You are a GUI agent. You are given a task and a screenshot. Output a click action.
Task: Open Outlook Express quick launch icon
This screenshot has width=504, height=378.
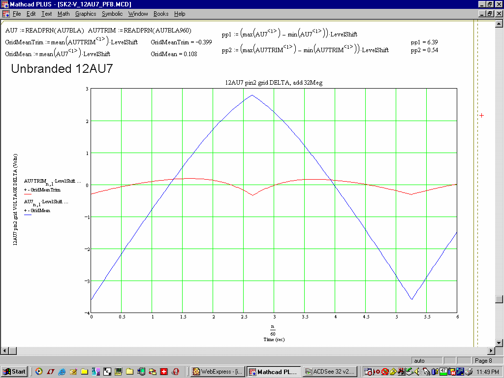[x=73, y=372]
